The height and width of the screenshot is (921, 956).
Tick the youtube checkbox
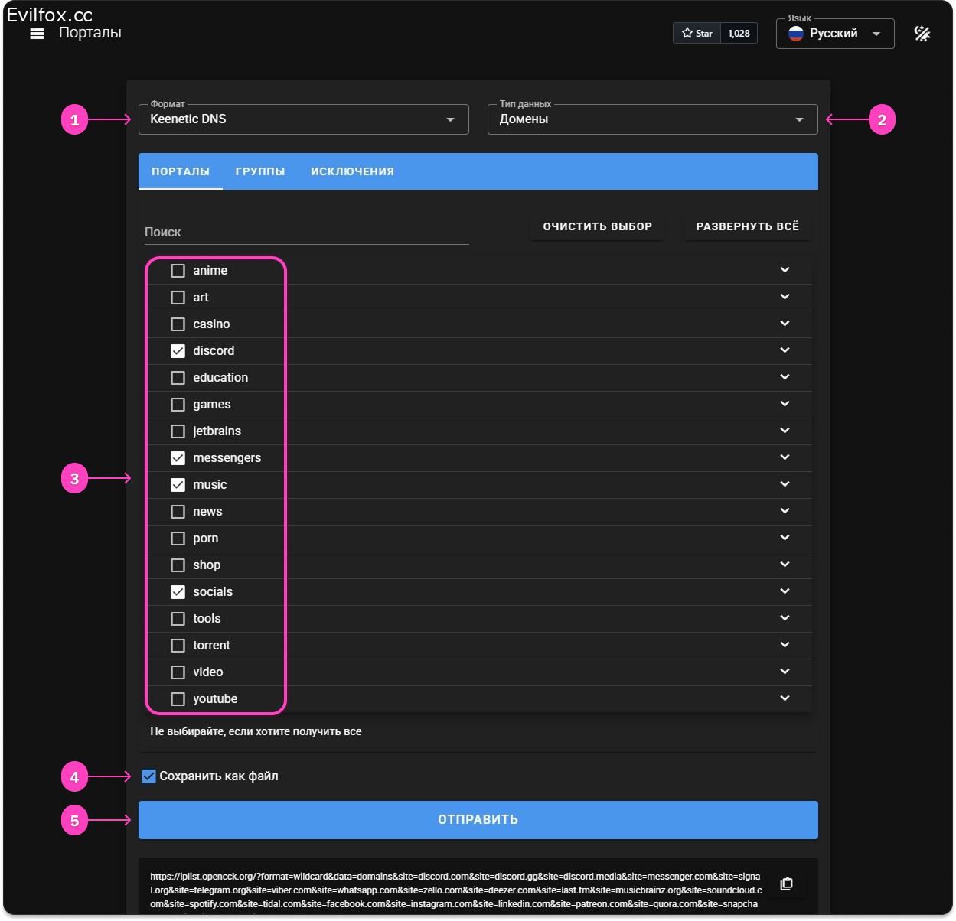178,699
